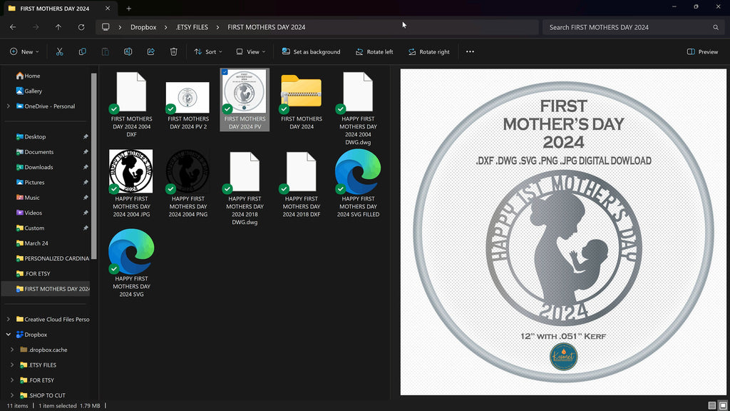Expand the .FOR ETSY tree node under Dropbox

13,380
